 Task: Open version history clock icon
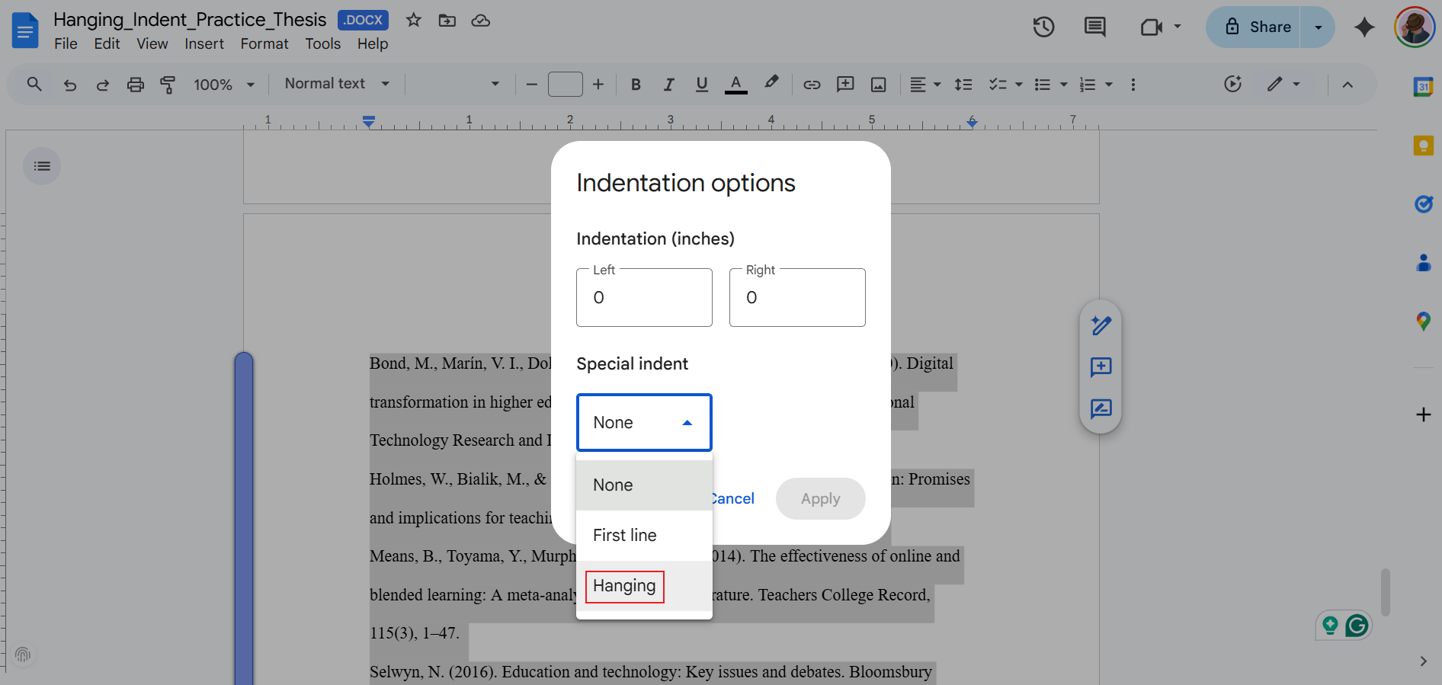point(1043,27)
